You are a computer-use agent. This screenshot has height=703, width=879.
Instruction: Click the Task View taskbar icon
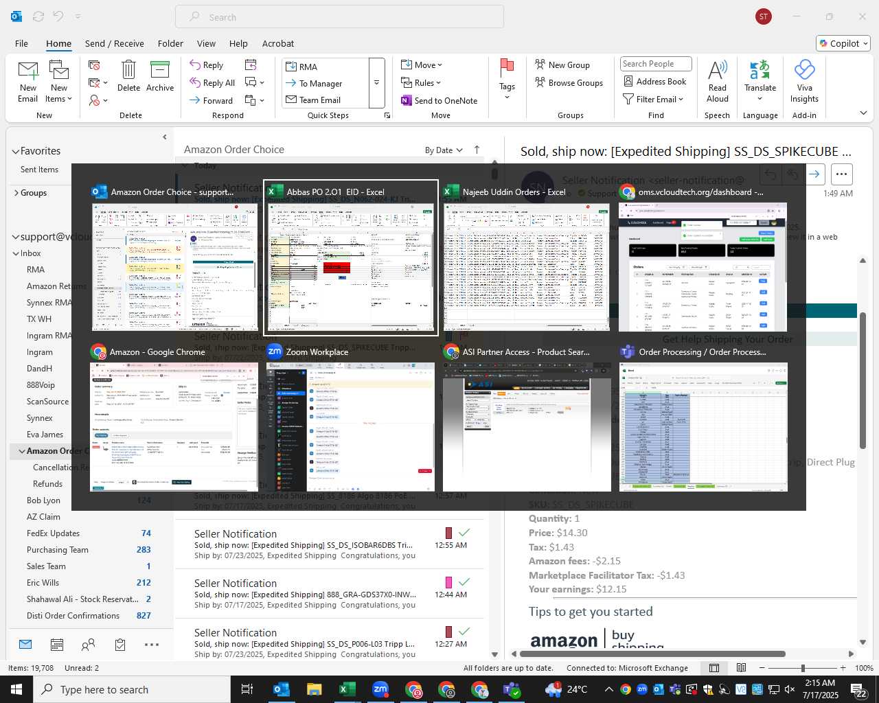click(247, 689)
